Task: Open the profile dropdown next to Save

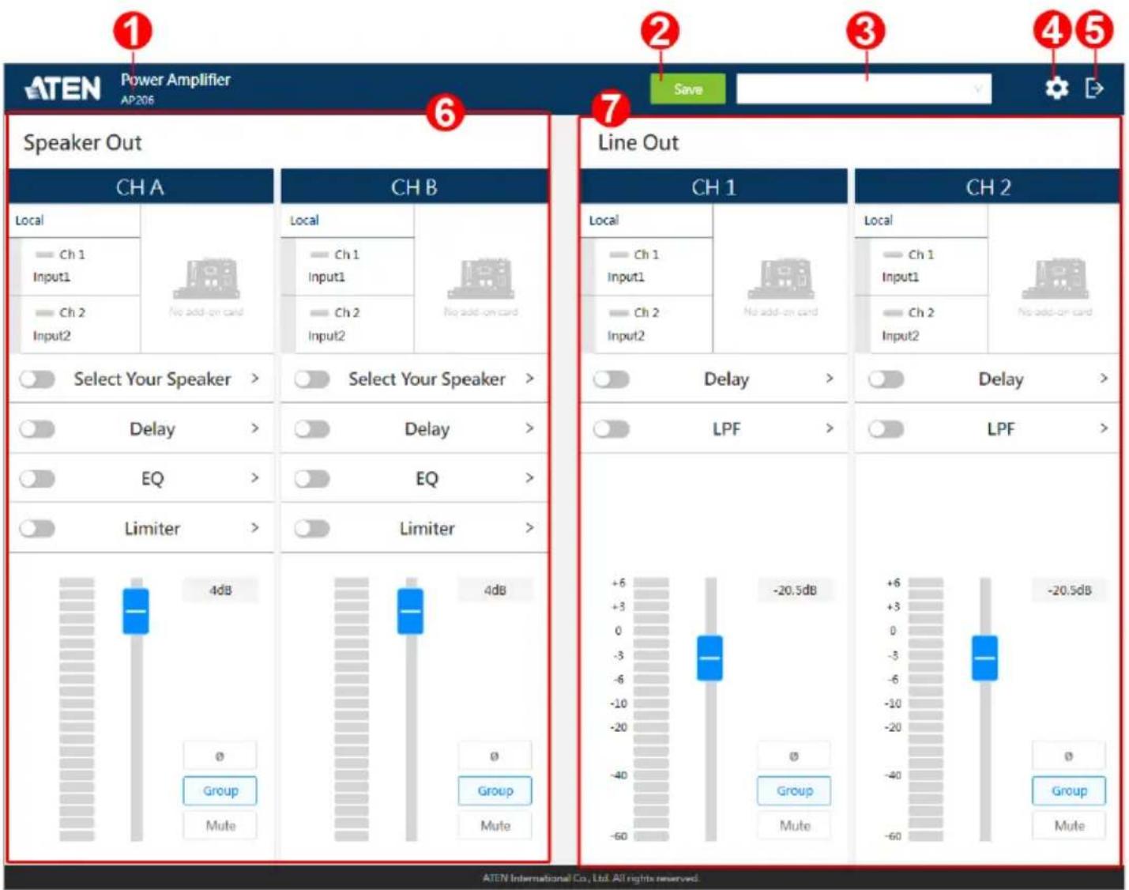Action: click(864, 89)
